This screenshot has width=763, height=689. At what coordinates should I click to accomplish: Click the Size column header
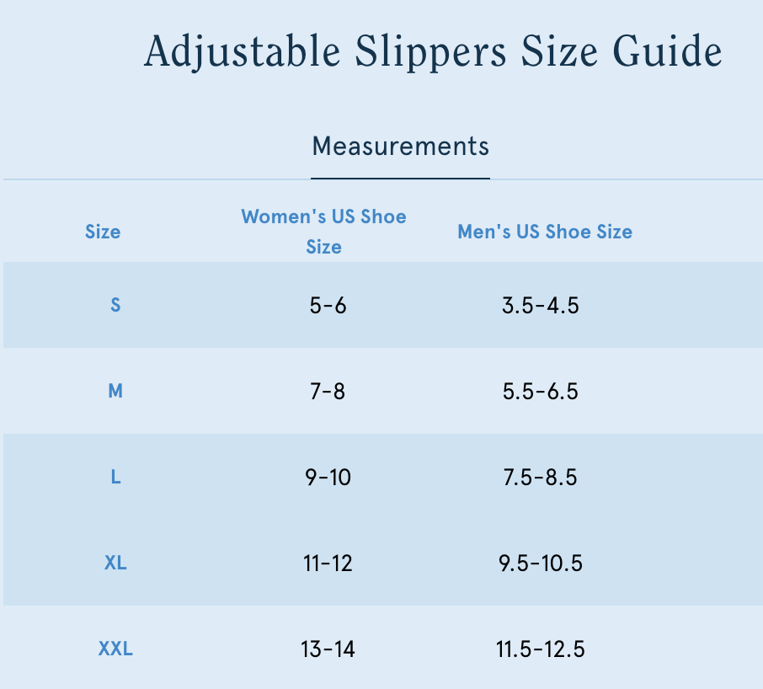click(x=103, y=232)
